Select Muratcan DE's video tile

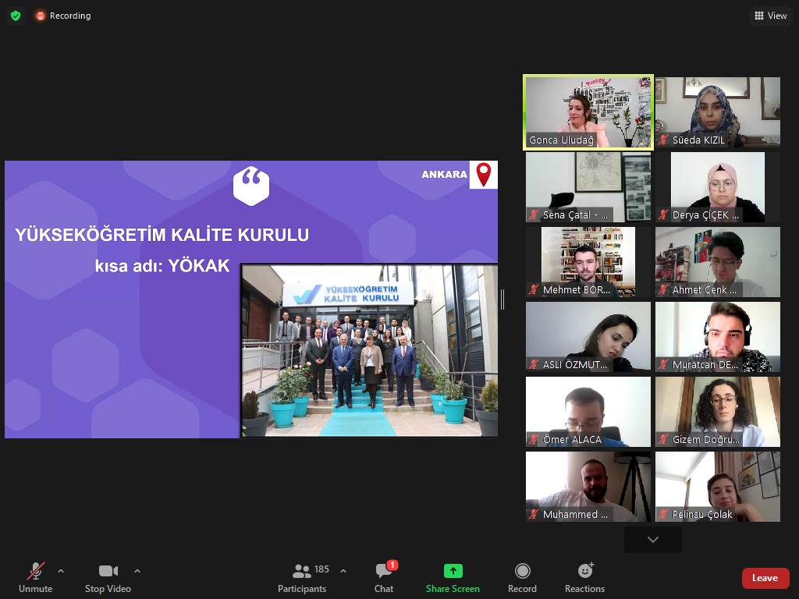click(x=718, y=337)
